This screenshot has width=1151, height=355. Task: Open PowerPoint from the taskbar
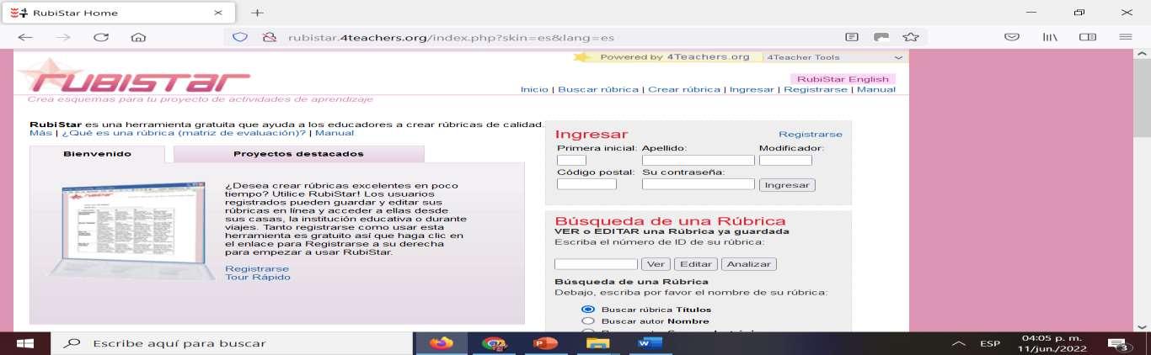[x=545, y=343]
